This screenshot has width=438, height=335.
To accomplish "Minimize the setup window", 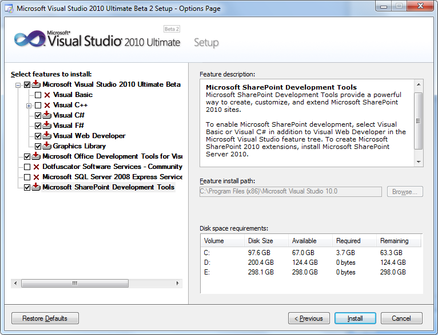I will click(x=384, y=6).
